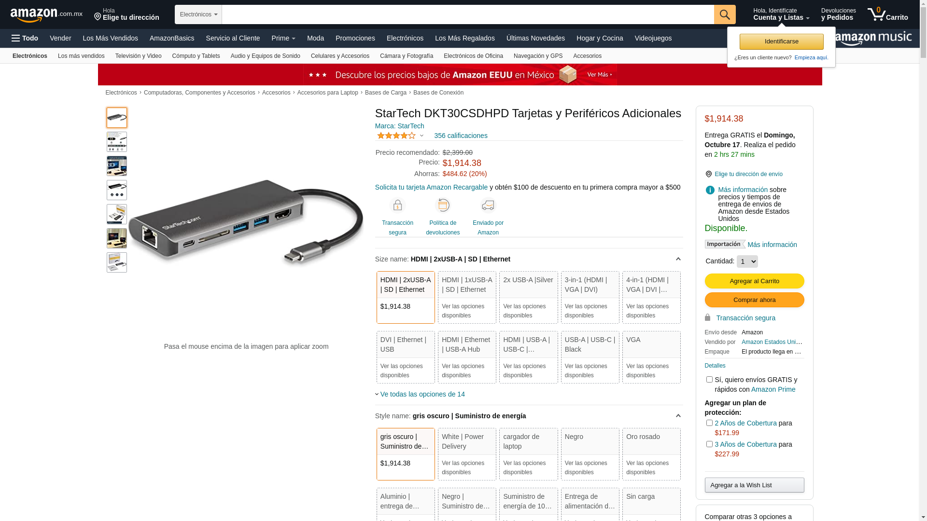Collapse the Size name options section
The width and height of the screenshot is (927, 521).
[678, 259]
